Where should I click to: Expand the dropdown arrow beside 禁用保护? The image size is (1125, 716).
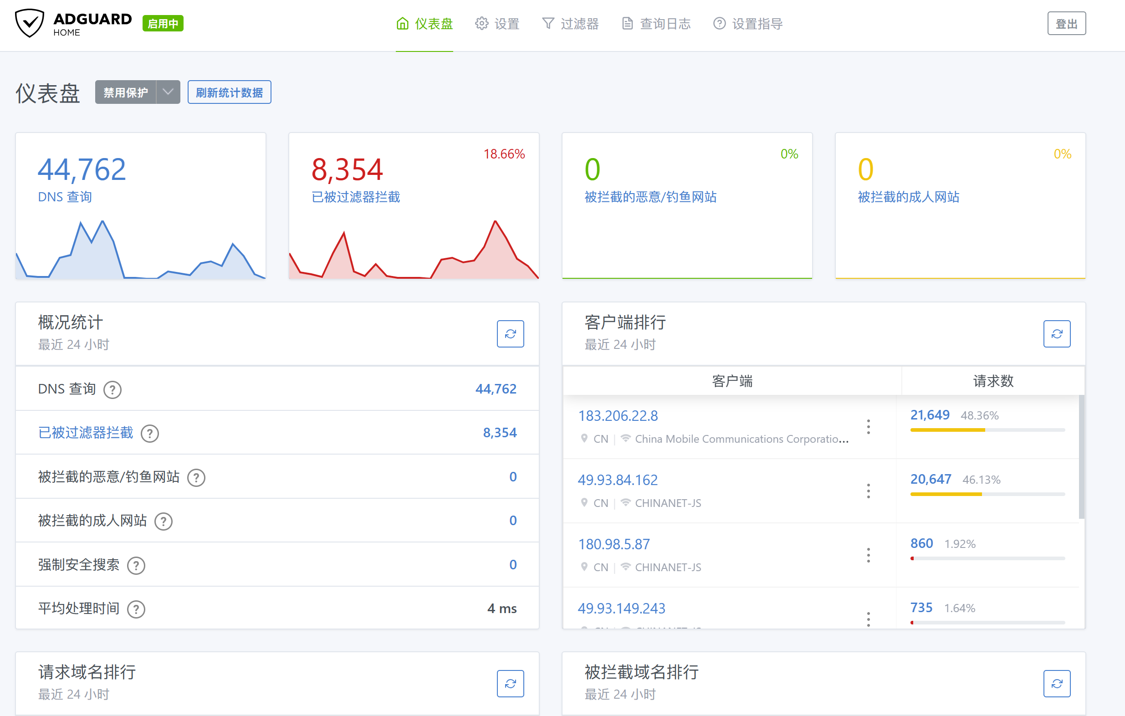(168, 92)
